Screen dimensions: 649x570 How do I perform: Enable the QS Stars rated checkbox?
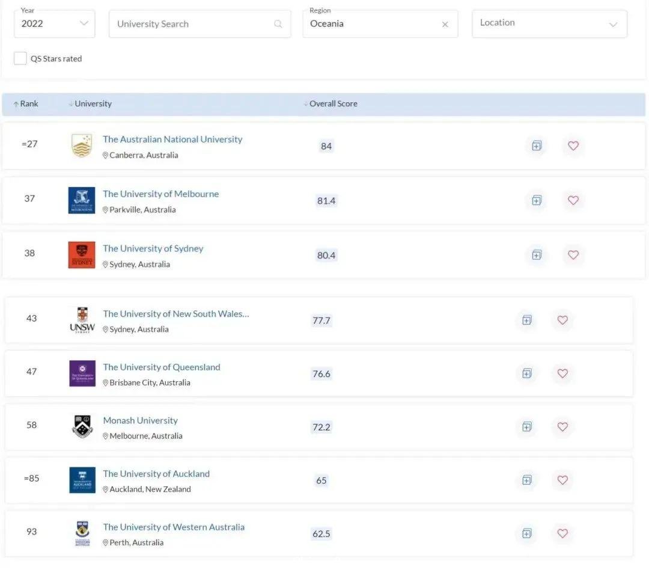[20, 58]
